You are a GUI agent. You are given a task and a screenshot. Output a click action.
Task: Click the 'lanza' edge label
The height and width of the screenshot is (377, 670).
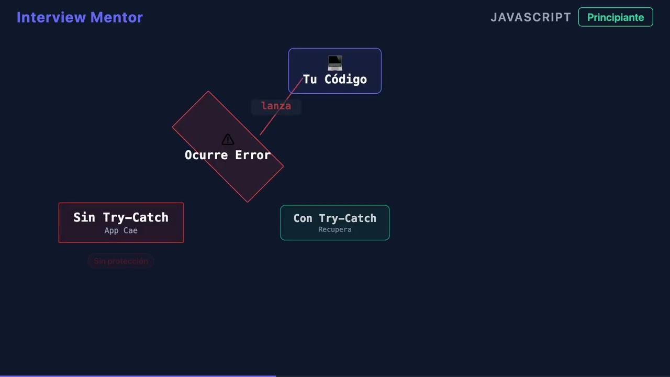click(x=276, y=106)
